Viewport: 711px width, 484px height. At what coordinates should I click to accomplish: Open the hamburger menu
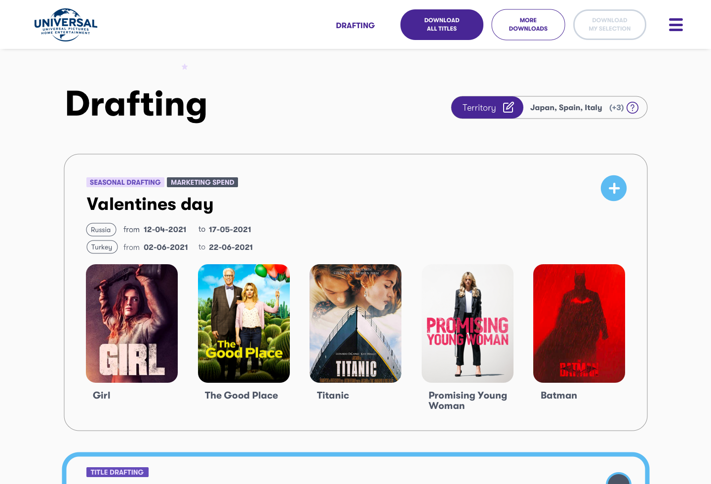675,25
